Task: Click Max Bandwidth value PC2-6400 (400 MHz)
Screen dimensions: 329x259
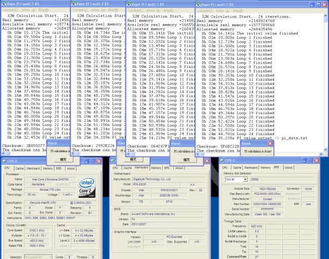Action: (x=267, y=194)
